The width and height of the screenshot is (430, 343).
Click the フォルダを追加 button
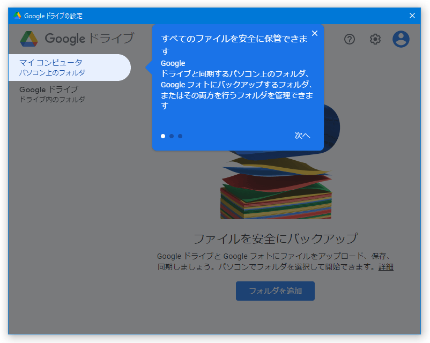pyautogui.click(x=275, y=291)
